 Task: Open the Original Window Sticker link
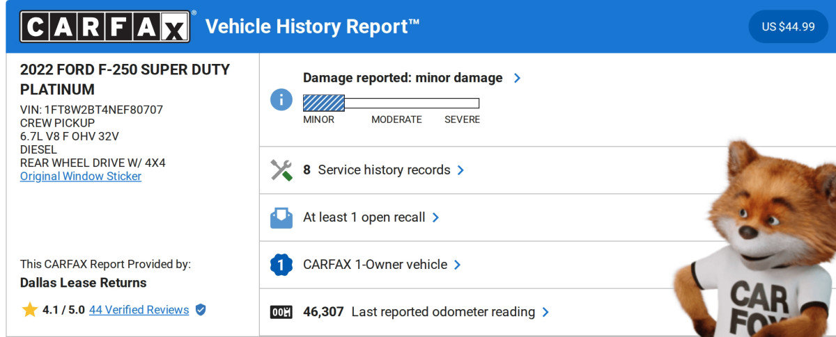pyautogui.click(x=81, y=176)
